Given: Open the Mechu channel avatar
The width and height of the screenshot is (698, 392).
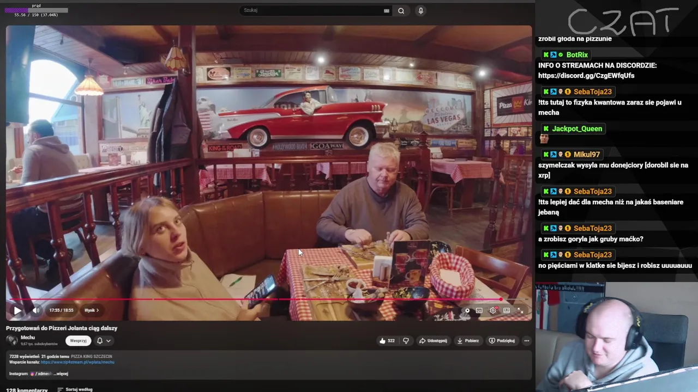Looking at the screenshot, I should 11,340.
